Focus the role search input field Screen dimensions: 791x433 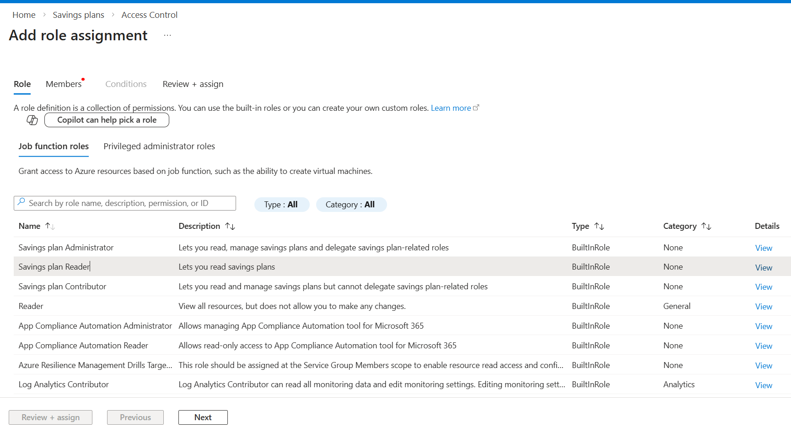(128, 203)
